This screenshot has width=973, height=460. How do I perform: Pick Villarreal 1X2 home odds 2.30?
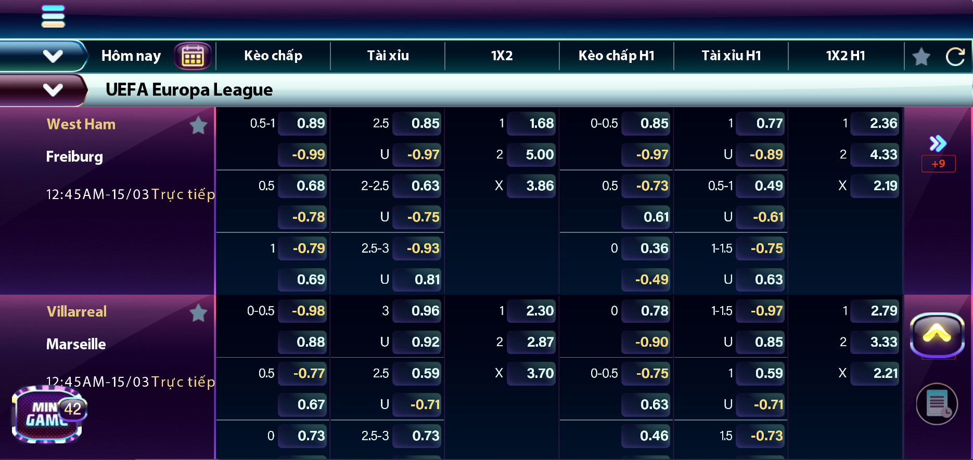point(531,311)
